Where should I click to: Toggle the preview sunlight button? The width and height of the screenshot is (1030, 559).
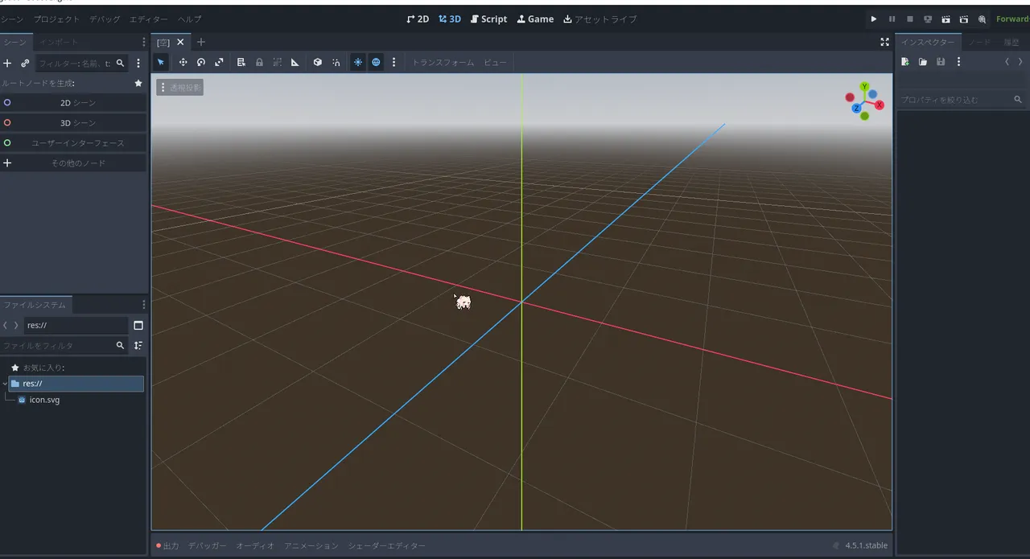[358, 63]
